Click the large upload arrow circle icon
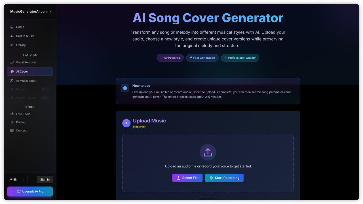Viewport: 363px width, 204px height. (x=208, y=152)
